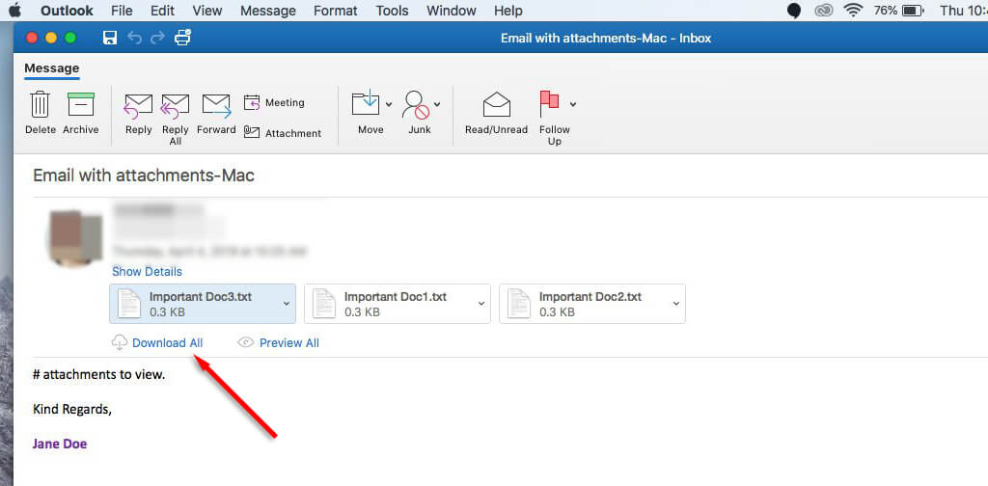Open the Move dropdown arrow
The width and height of the screenshot is (988, 486).
point(389,104)
